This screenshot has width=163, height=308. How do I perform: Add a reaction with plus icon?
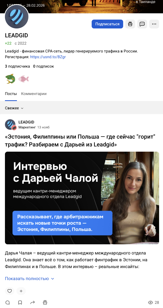coord(21,291)
